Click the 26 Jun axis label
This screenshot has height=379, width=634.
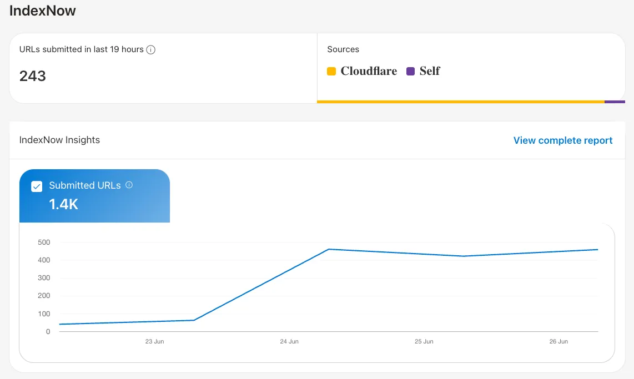point(558,341)
